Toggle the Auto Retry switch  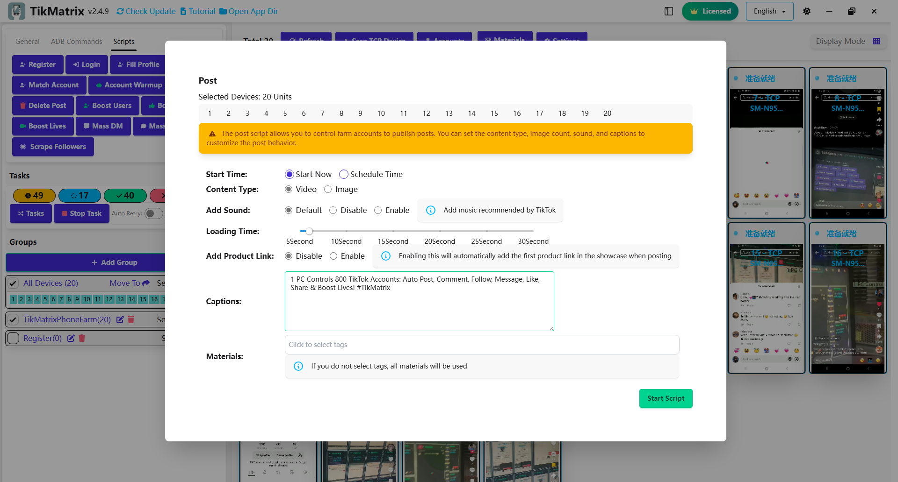(x=153, y=213)
